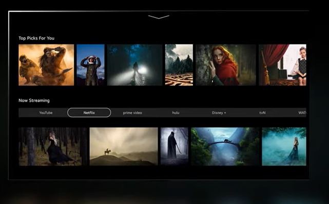Select the hooded figure with sword thumbnail

tap(175, 147)
